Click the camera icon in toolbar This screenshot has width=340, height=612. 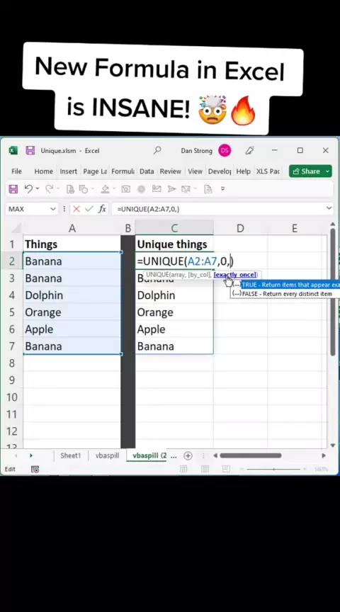tap(125, 189)
